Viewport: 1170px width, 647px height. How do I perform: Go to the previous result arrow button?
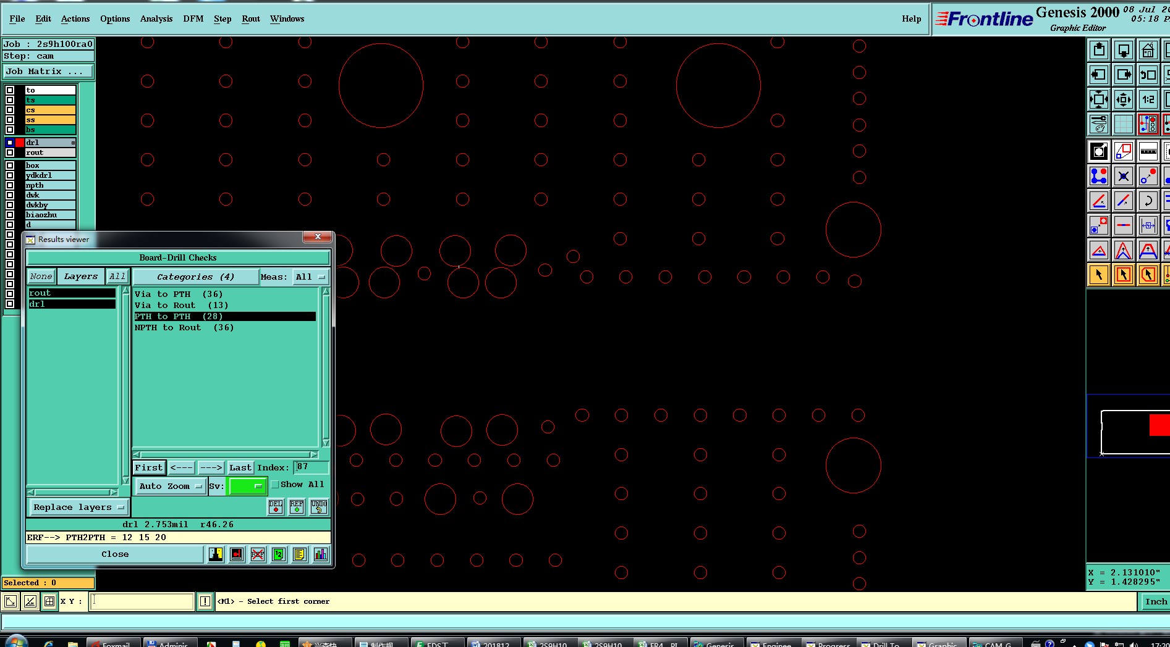pos(182,467)
